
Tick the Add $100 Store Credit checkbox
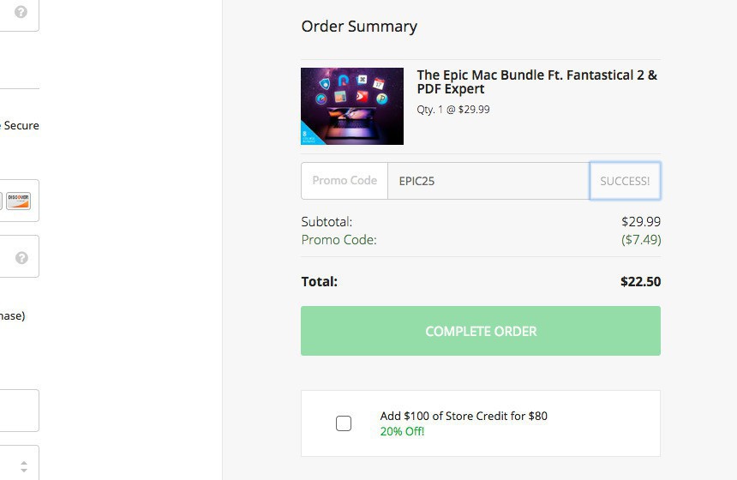click(344, 423)
